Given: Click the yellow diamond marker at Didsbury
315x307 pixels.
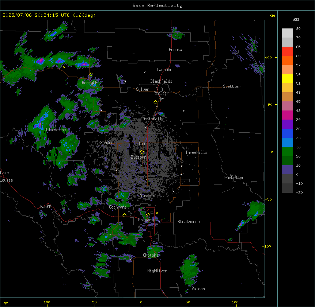Looking at the screenshot, I should (x=142, y=152).
